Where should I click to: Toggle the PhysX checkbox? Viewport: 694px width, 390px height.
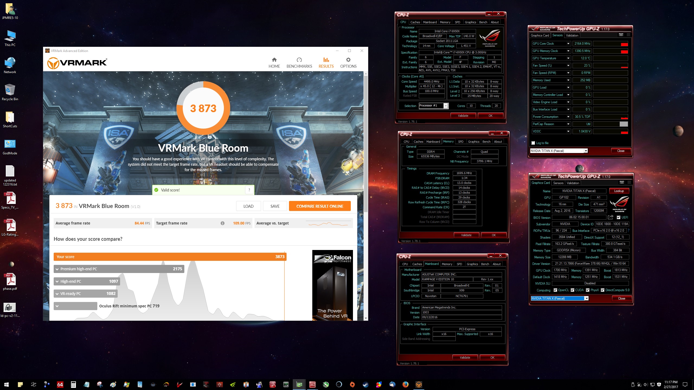tap(588, 290)
